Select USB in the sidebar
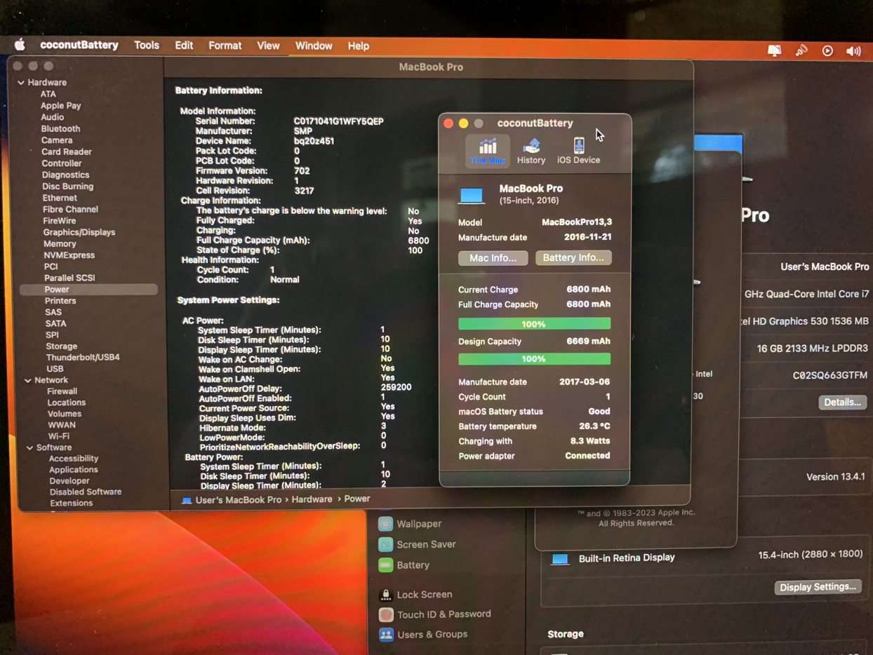 tap(55, 369)
